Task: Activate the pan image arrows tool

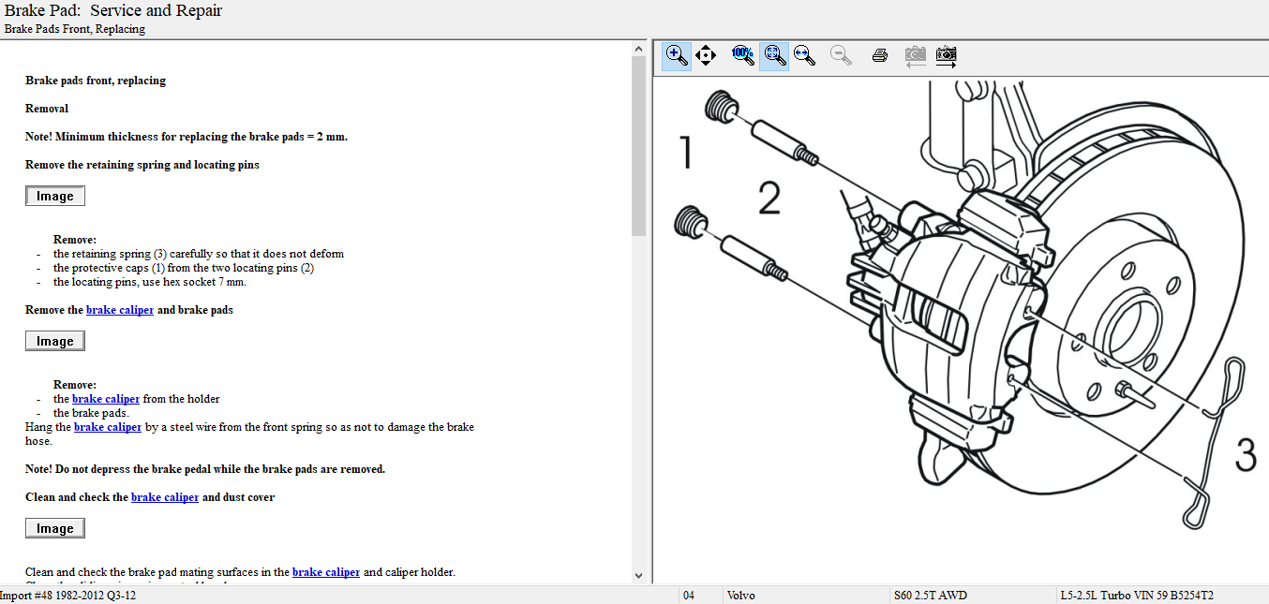Action: (x=706, y=55)
